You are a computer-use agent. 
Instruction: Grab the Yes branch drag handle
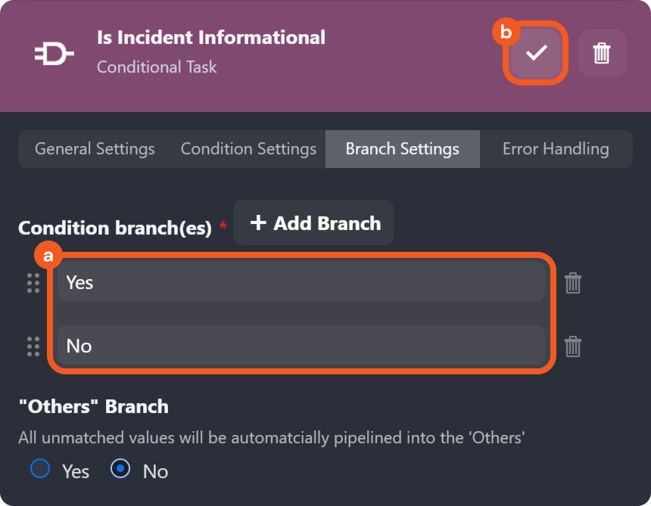coord(33,283)
